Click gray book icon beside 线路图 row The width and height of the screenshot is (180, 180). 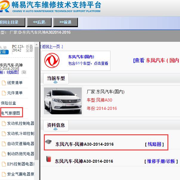pos(48,142)
